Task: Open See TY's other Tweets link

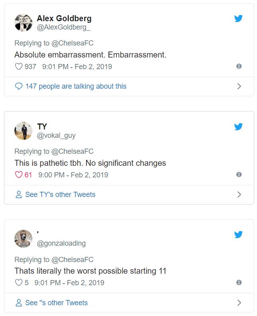Action: pyautogui.click(x=60, y=195)
